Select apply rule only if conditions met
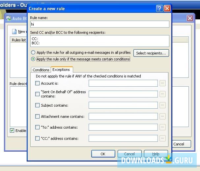 pyautogui.click(x=33, y=59)
